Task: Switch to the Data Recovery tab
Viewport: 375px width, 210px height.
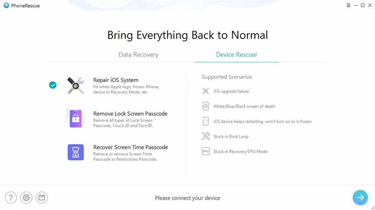Action: pos(138,55)
